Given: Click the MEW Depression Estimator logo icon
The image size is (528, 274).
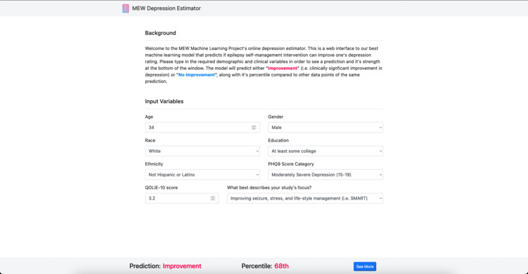Looking at the screenshot, I should click(126, 9).
